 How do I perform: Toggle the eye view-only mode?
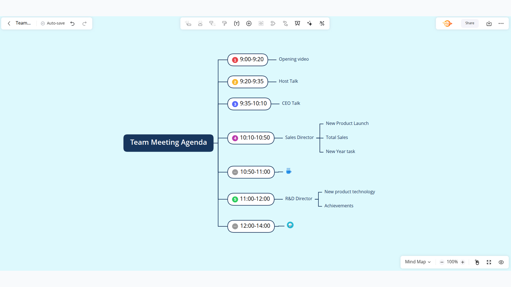tap(501, 262)
